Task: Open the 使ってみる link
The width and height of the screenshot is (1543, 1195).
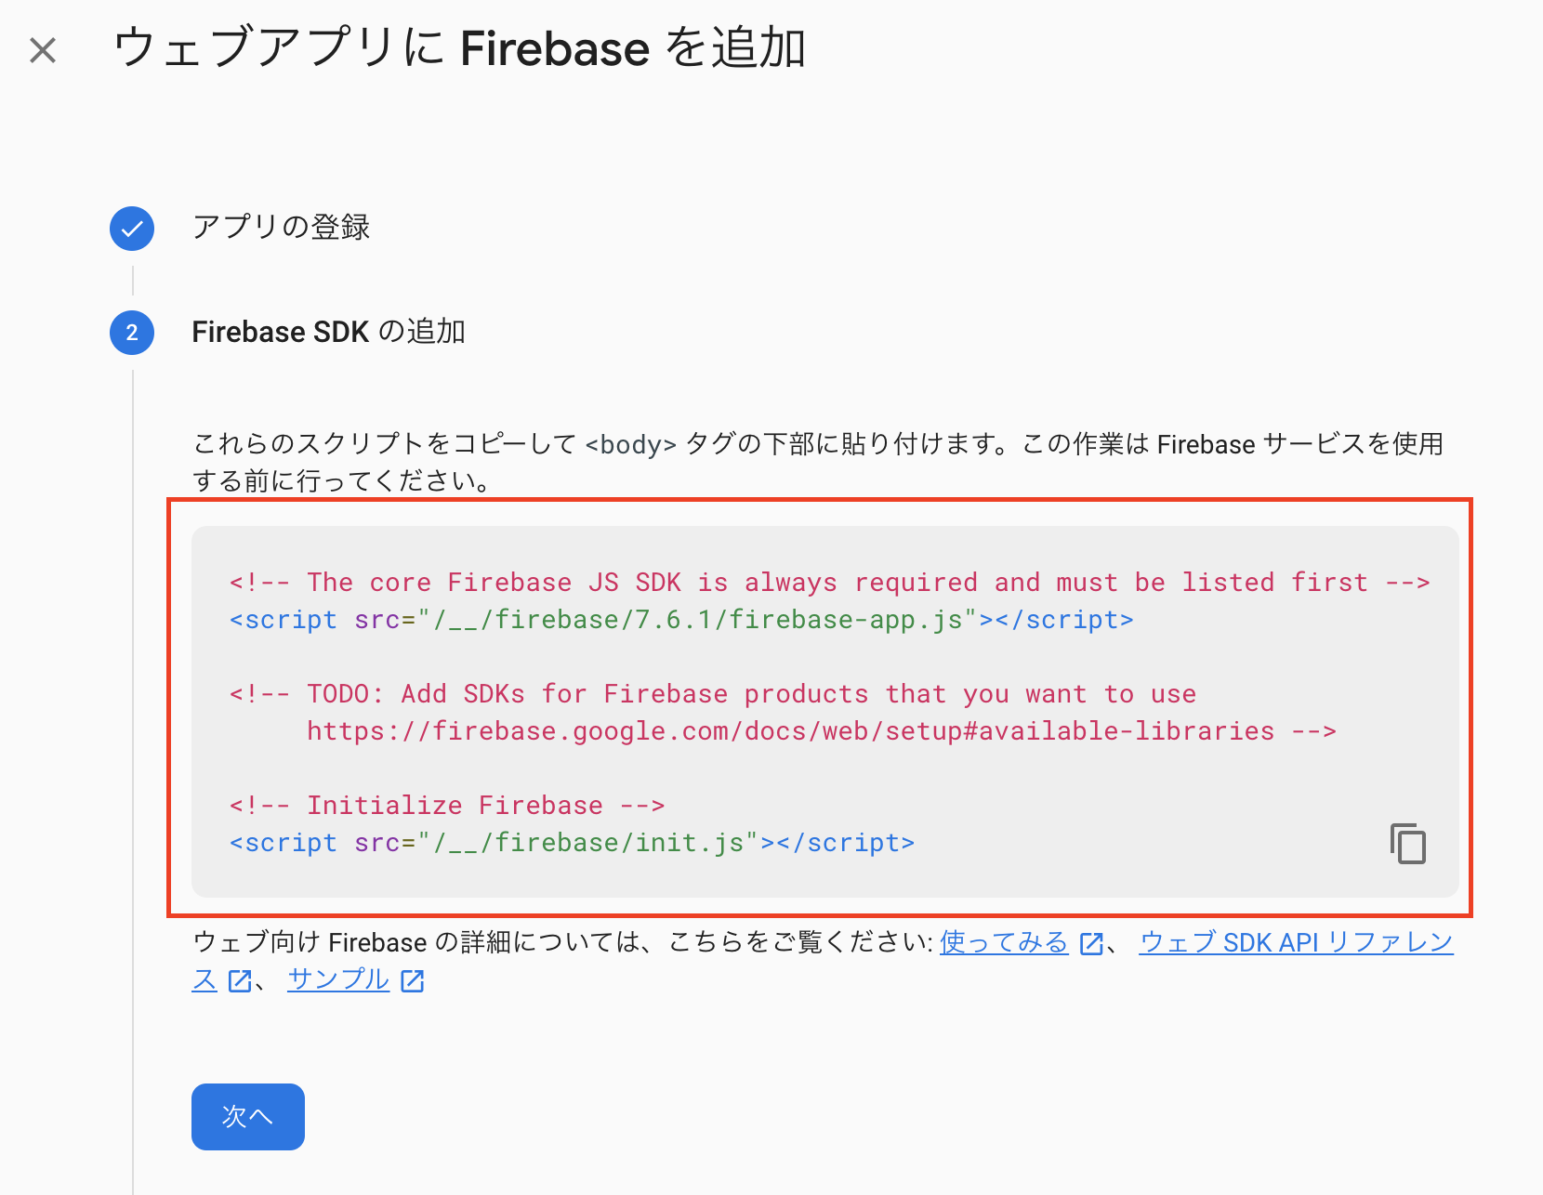Action: point(1002,942)
